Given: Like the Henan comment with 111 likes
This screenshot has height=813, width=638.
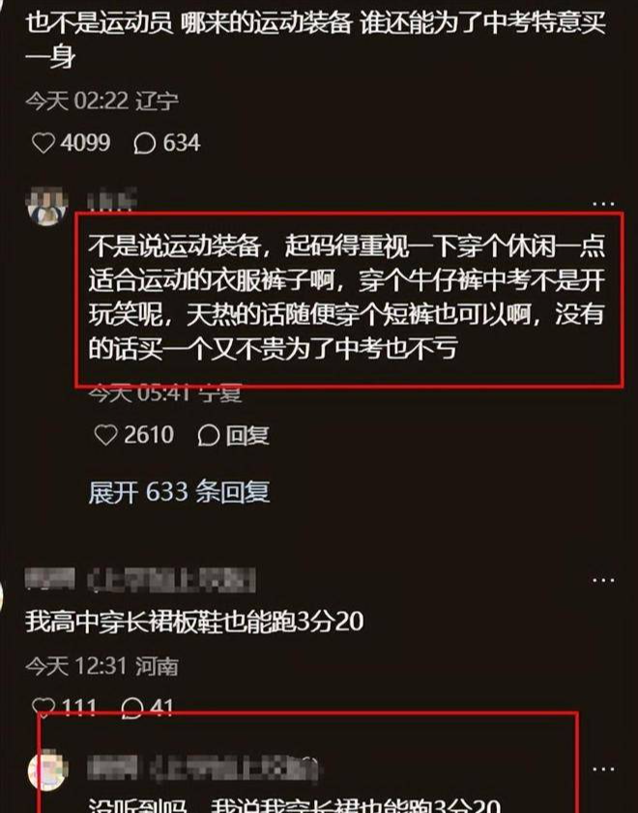Looking at the screenshot, I should pos(43,708).
